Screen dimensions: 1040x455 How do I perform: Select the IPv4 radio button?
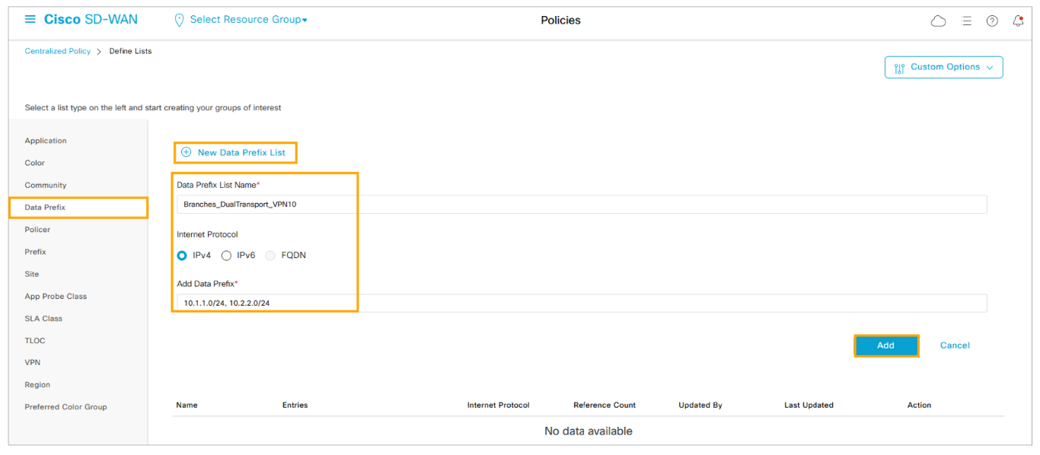[x=182, y=256]
